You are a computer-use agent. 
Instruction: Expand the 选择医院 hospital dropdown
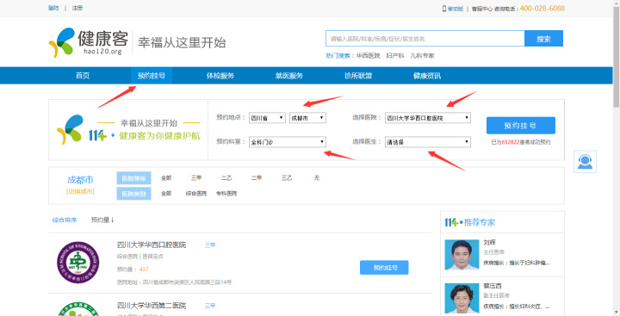[428, 118]
